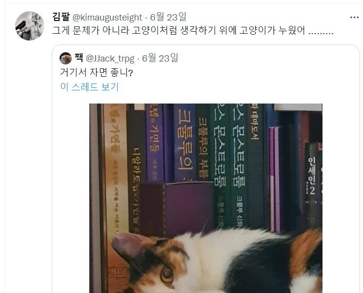Screen dimensions: 363x293
Task: Click the blue 크툴루의 book spine
Action: point(185,143)
